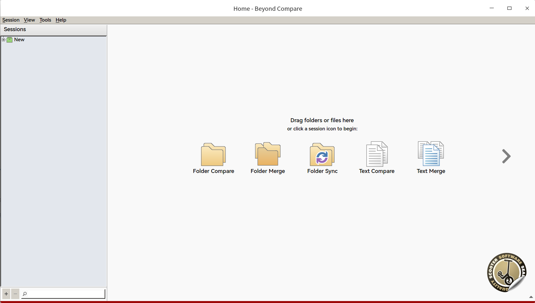Viewport: 535px width, 303px height.
Task: Click the Sessions panel header
Action: point(54,29)
